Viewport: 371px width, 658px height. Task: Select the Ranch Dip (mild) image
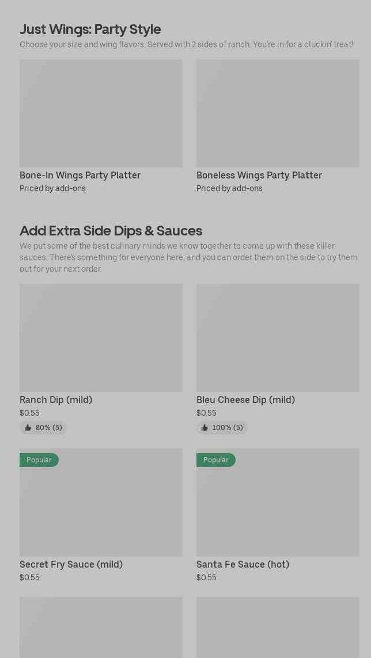pyautogui.click(x=101, y=338)
